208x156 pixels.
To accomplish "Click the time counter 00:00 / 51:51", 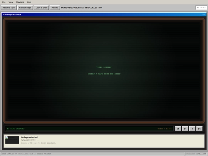I will click(x=164, y=129).
